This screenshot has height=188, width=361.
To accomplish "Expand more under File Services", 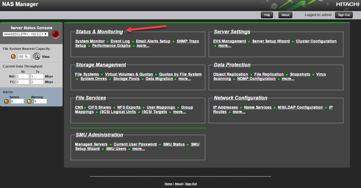I will tap(180, 112).
